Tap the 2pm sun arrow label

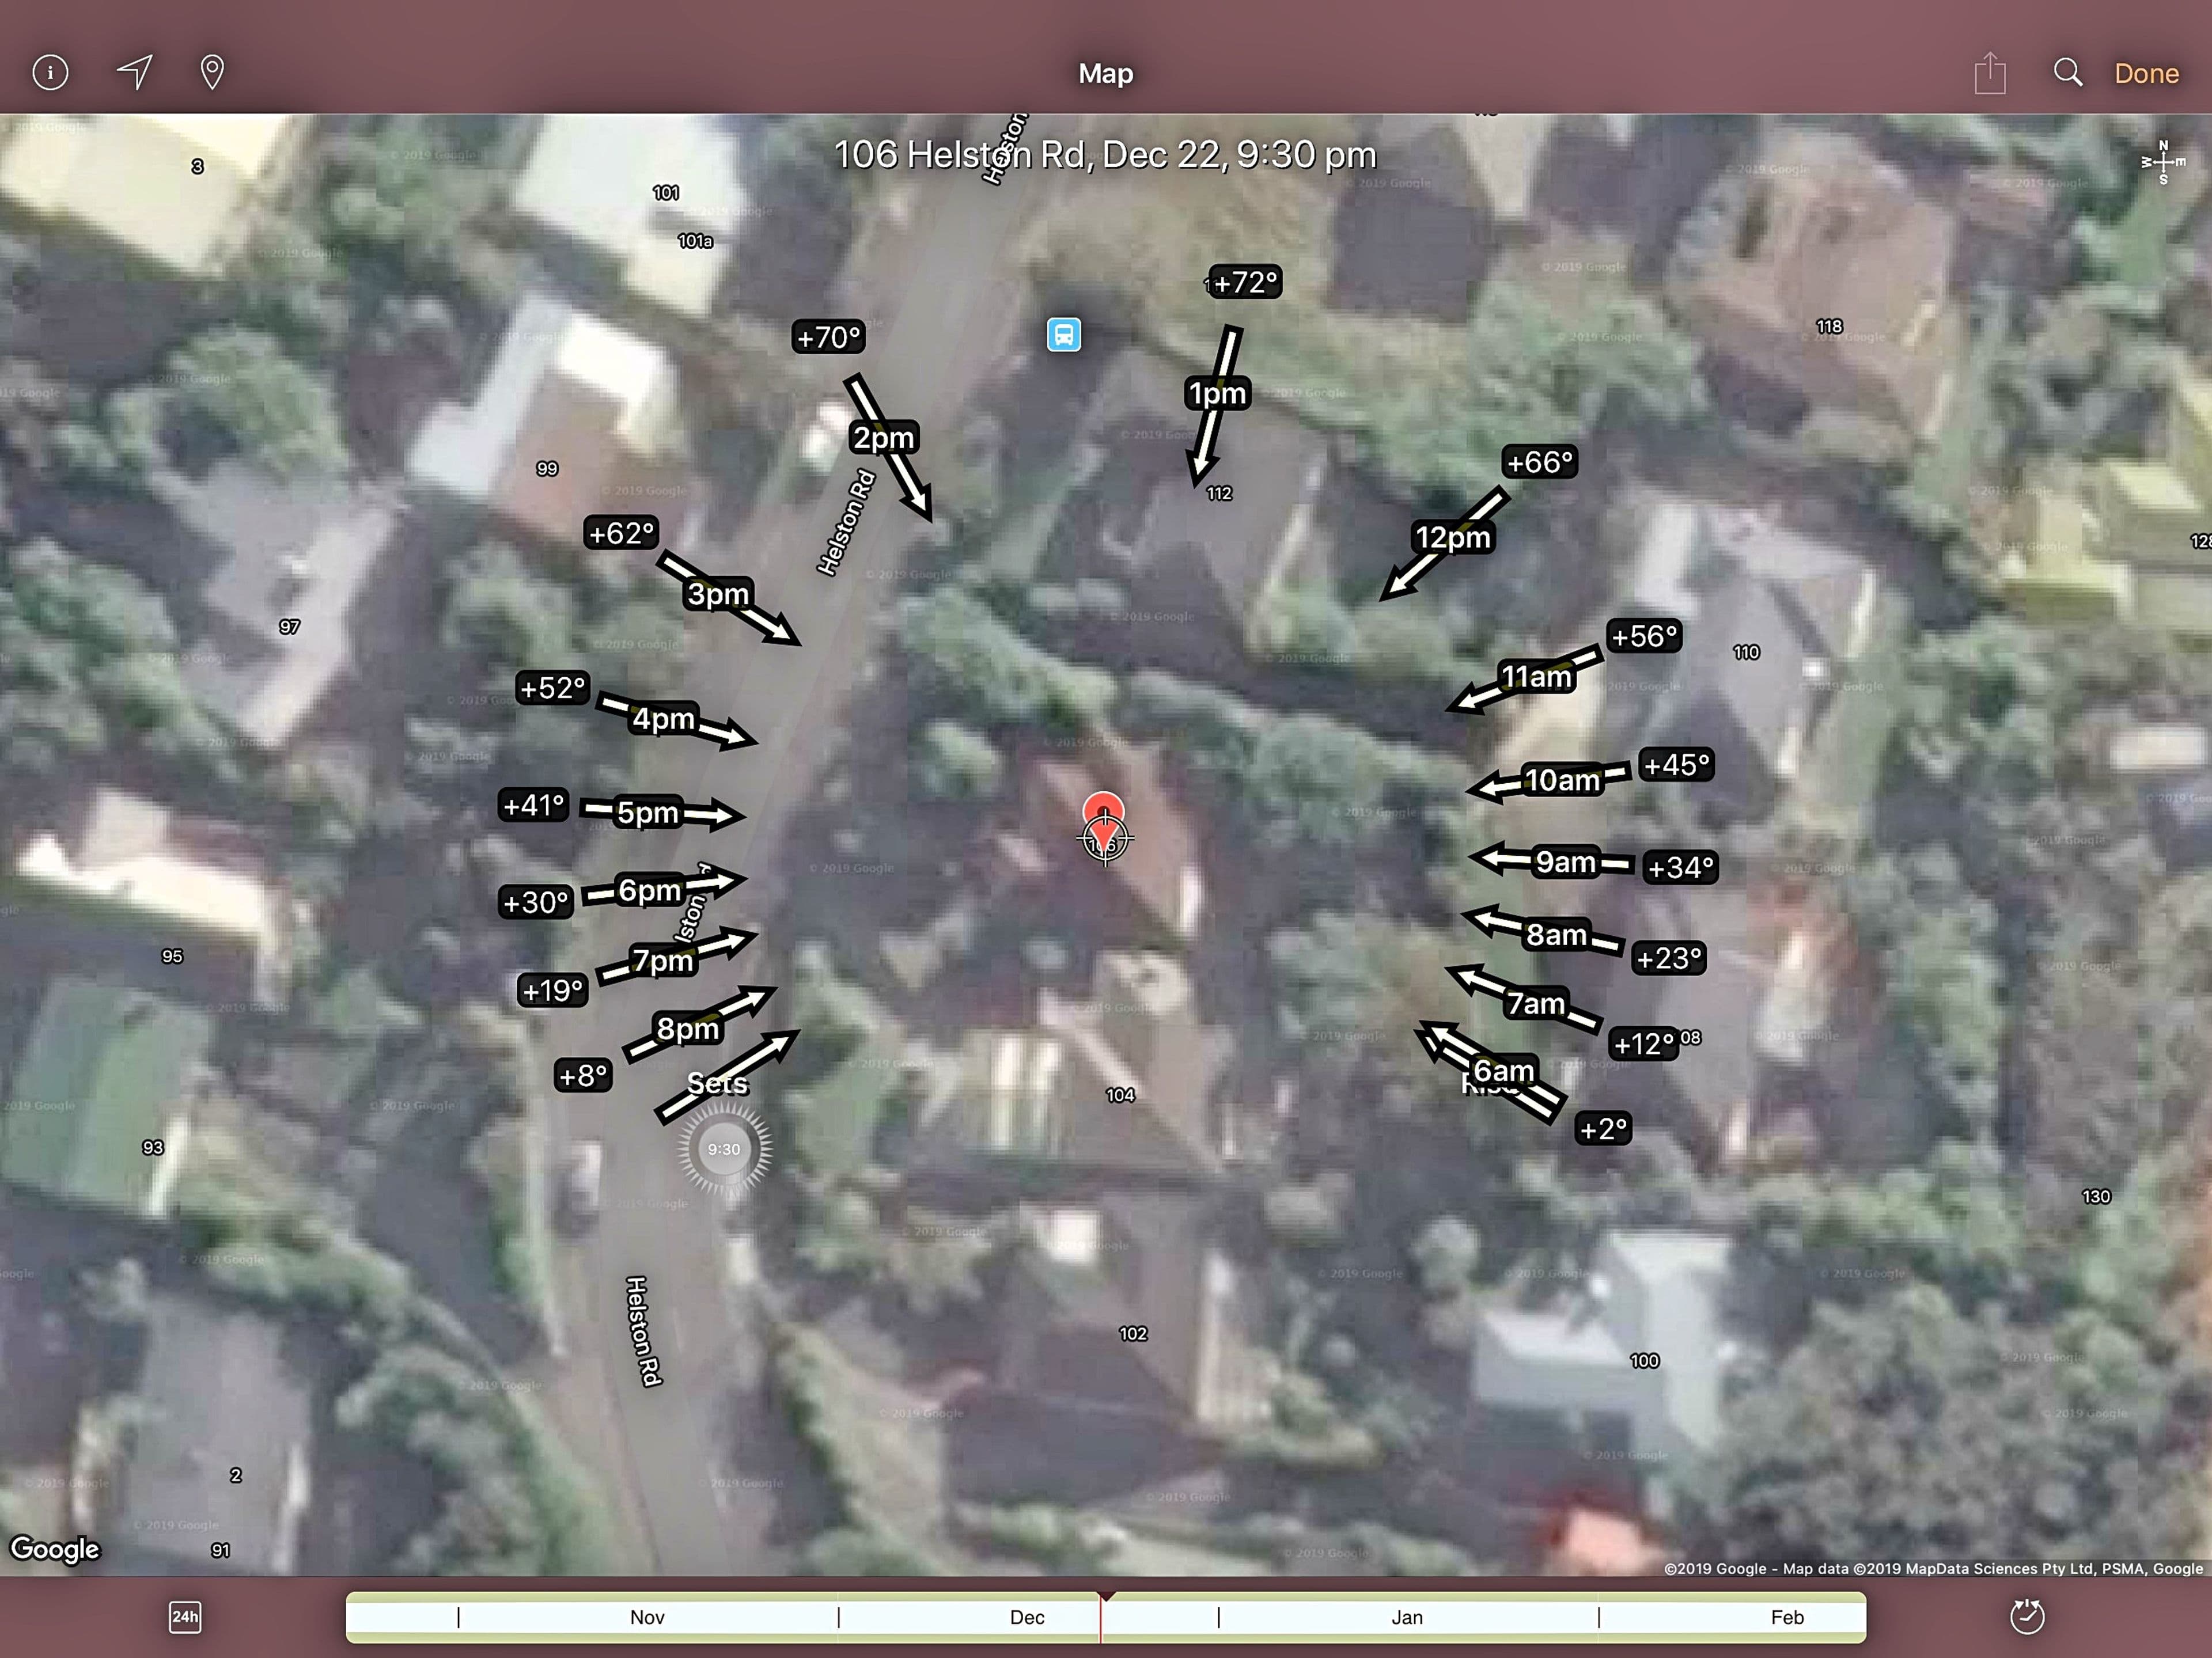[883, 438]
